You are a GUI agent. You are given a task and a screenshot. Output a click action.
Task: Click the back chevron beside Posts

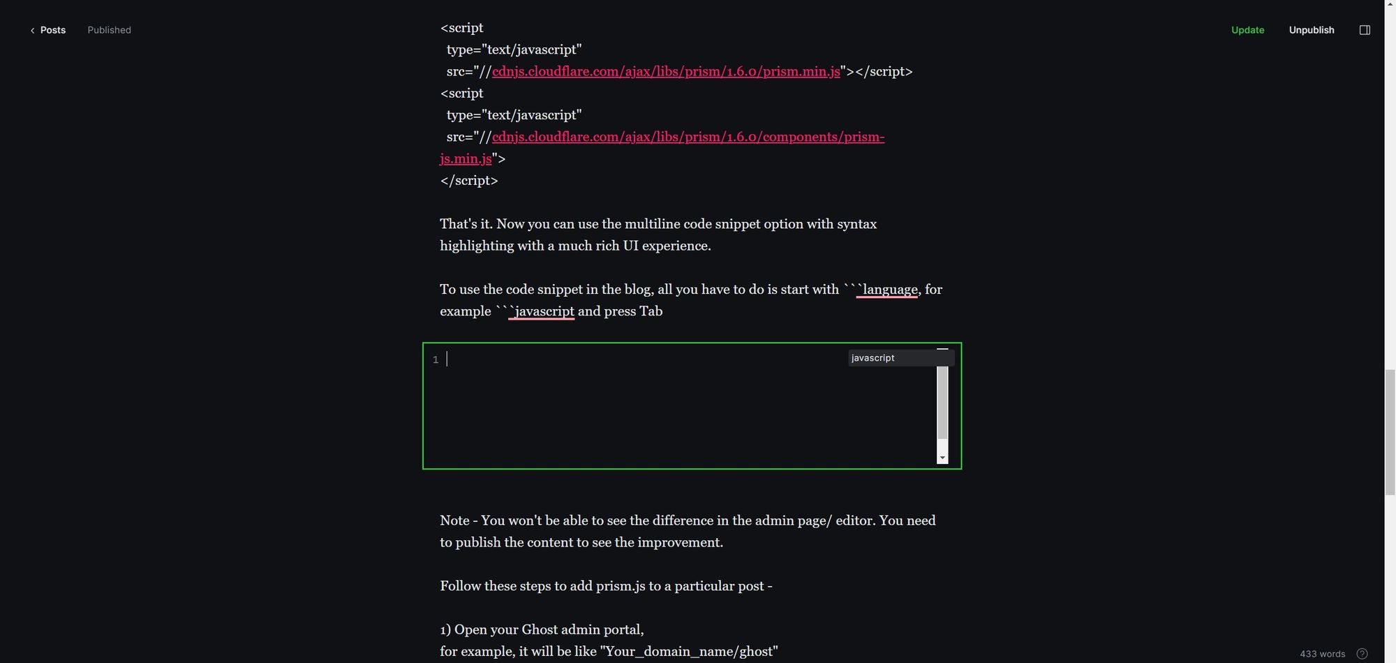pos(32,31)
